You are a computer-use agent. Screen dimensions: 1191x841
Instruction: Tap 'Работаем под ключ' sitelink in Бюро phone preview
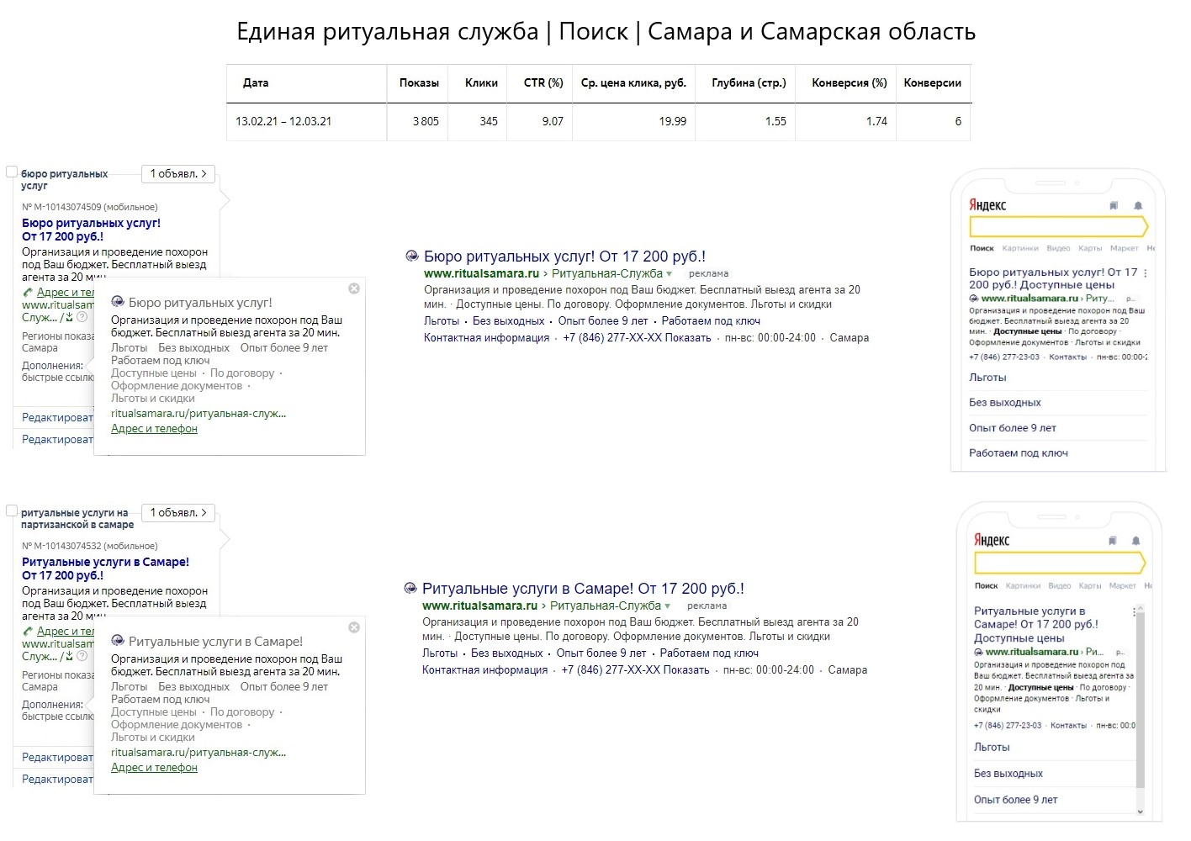point(1019,452)
